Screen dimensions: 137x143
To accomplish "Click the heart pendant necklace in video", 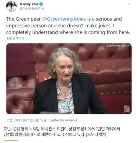I will (65, 94).
